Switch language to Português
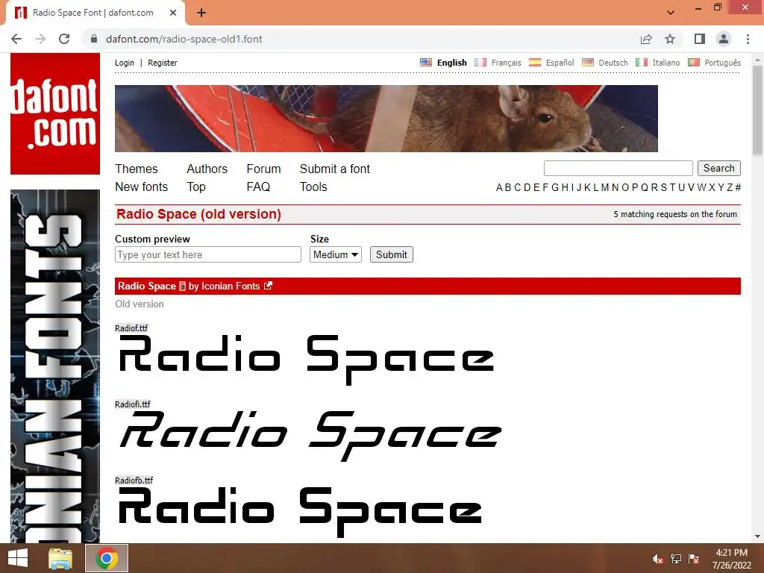The height and width of the screenshot is (573, 764). (722, 63)
